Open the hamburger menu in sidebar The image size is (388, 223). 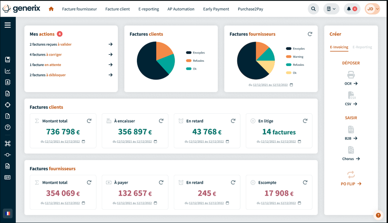(8, 25)
